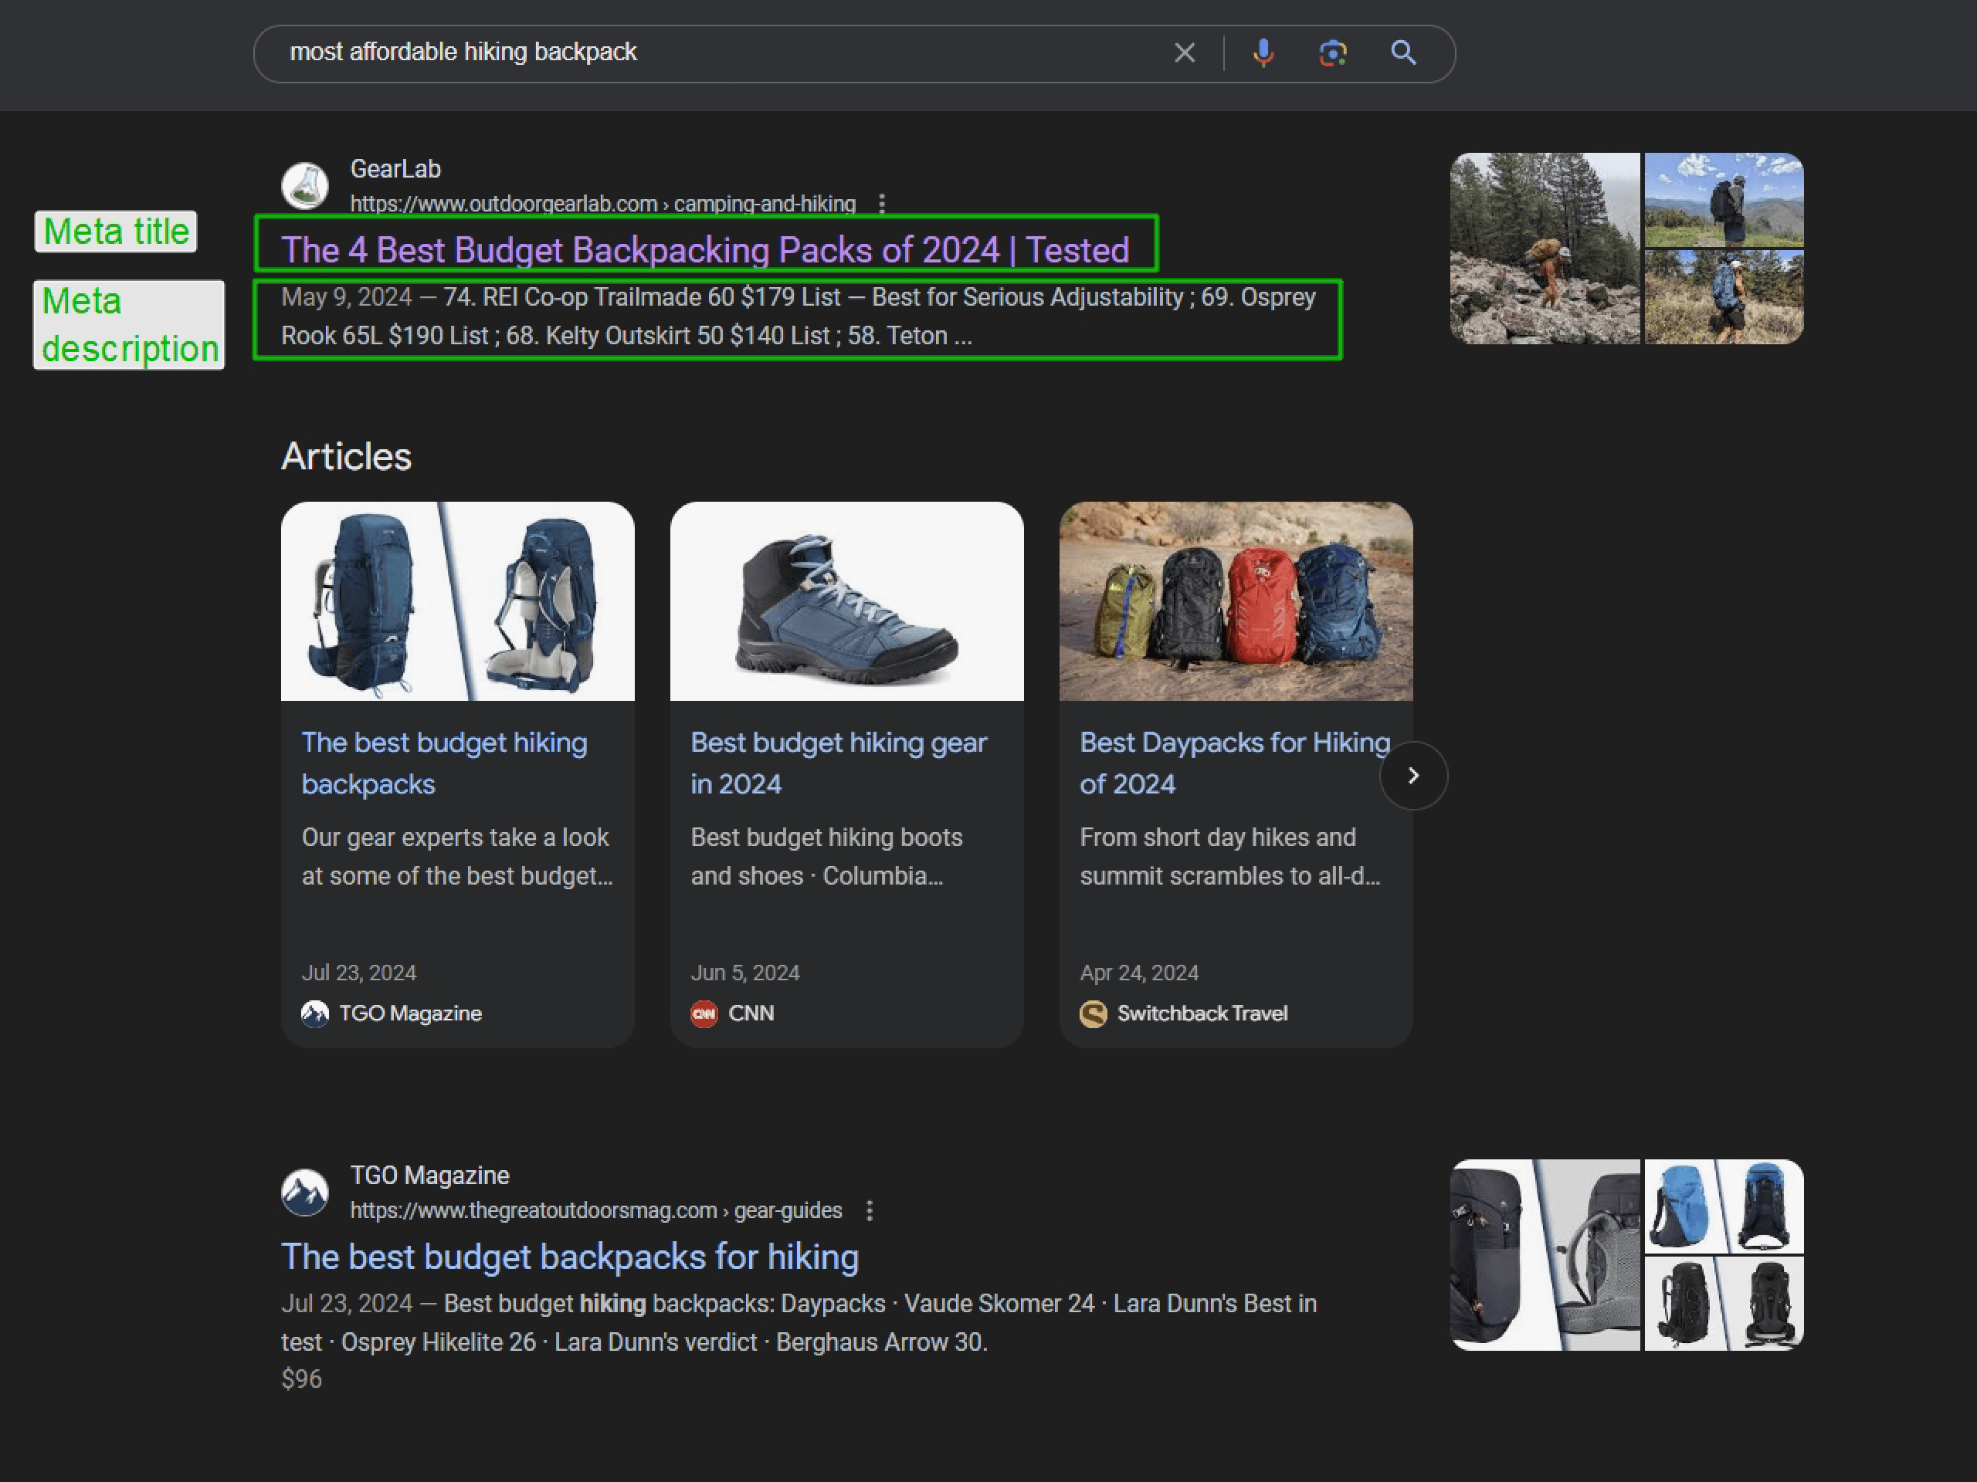Open the three-dot menu beside TGO Magazine URL

click(x=870, y=1211)
